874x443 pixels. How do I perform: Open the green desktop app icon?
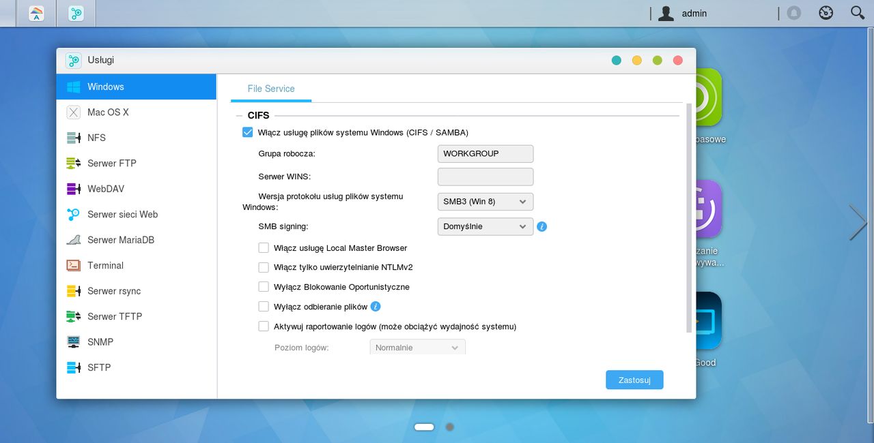pos(709,97)
